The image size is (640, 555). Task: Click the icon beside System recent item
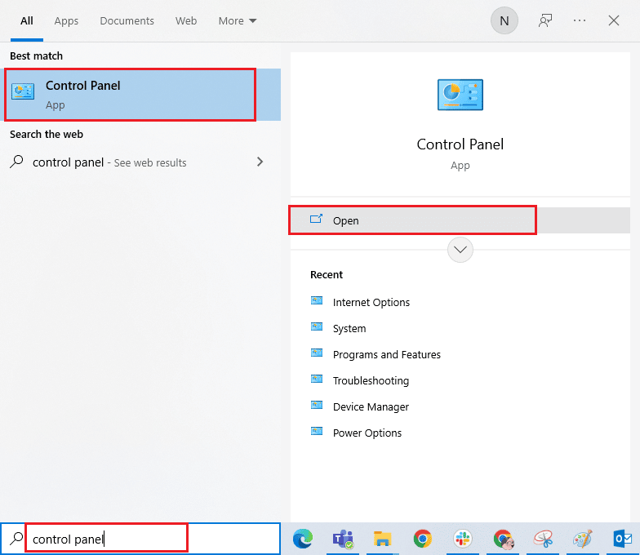coord(317,326)
